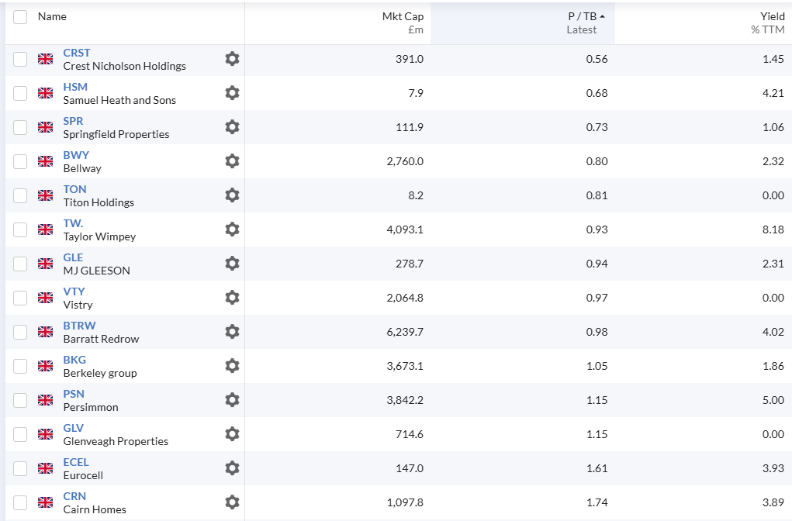Open the HSM ticker link

click(x=75, y=87)
